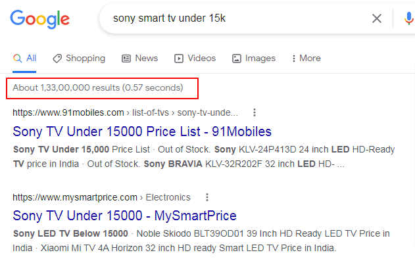This screenshot has width=415, height=259.
Task: Open Sony TV Under 15000 Price List - 91Mobiles
Action: tap(142, 131)
